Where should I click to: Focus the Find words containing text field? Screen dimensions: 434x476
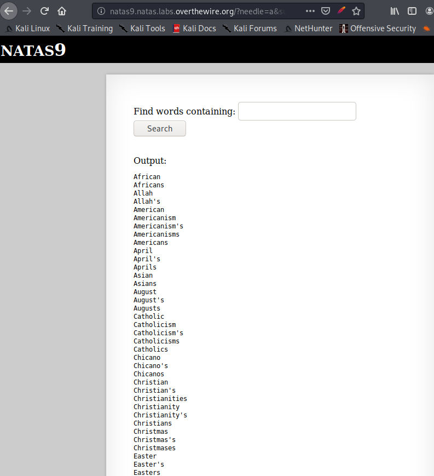click(297, 111)
